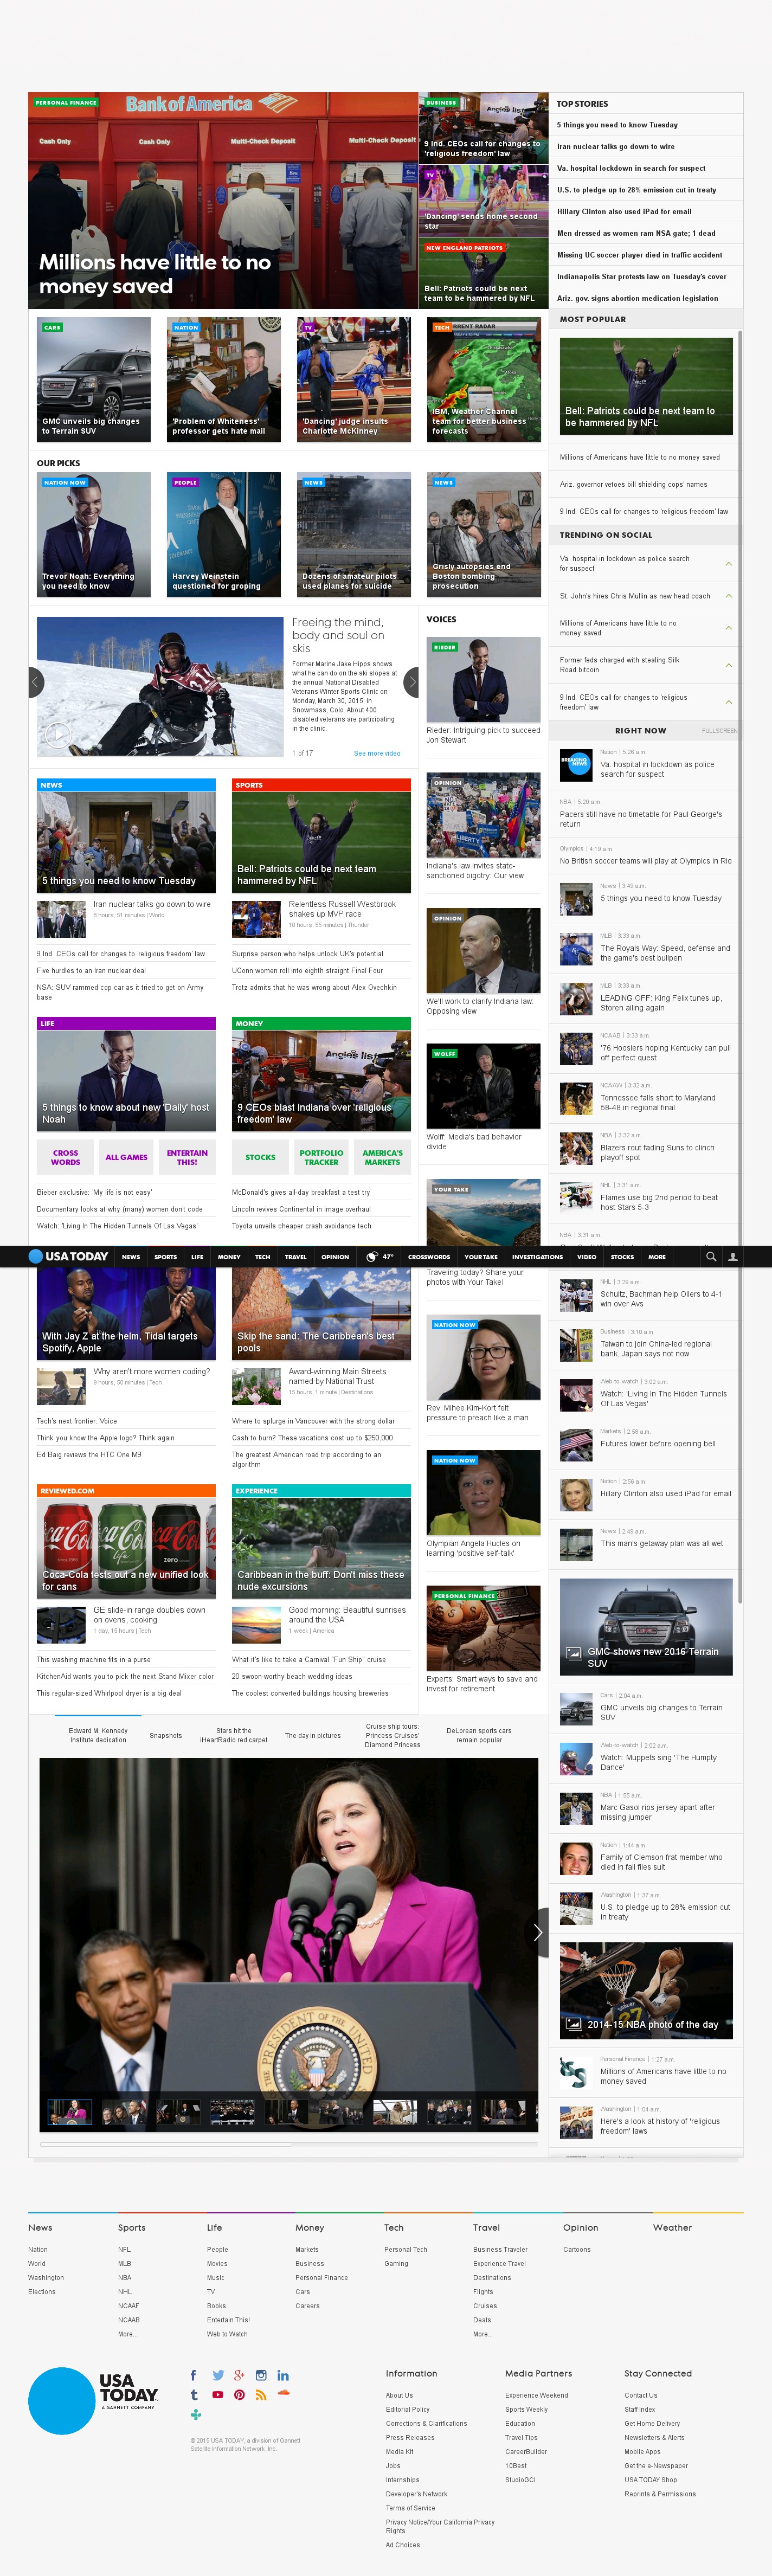Screen dimensions: 772x2576
Task: Open the search magnifier in the navigation bar
Action: click(710, 1257)
